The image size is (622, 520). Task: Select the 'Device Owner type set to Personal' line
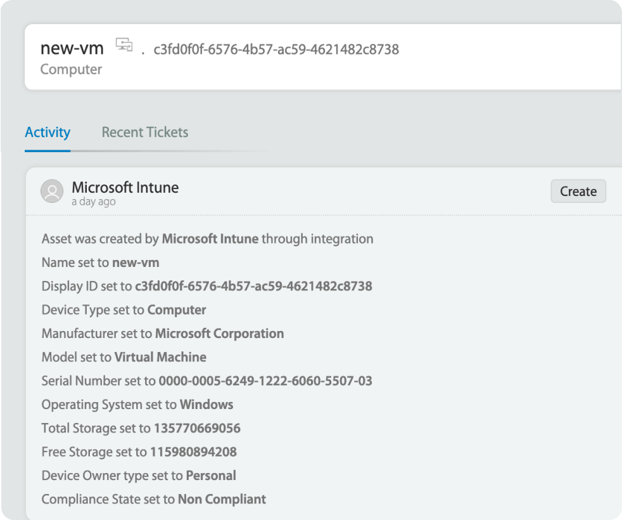click(x=139, y=476)
